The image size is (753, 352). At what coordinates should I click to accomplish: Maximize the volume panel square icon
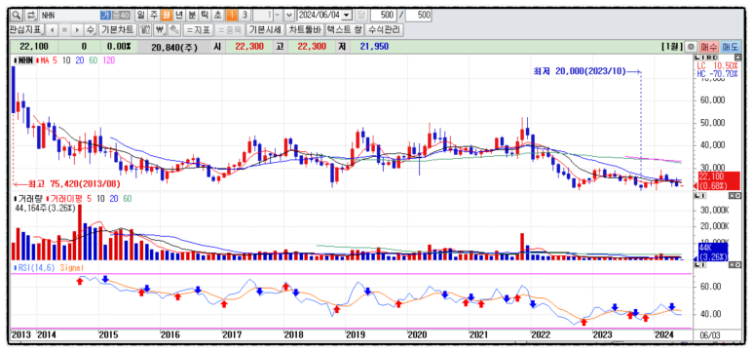coord(732,196)
